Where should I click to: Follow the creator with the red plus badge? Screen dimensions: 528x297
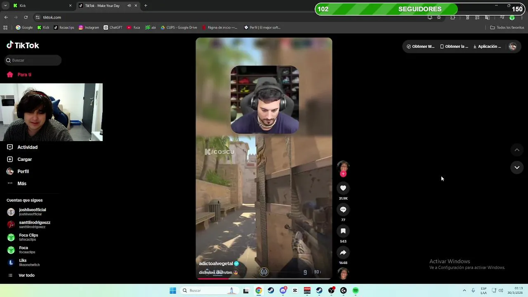coord(343,174)
